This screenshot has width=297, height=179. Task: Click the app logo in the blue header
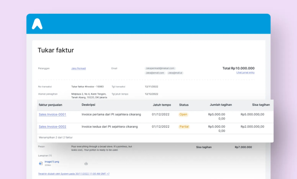37,24
